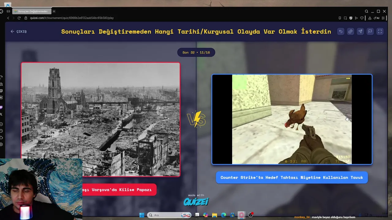
Task: Go forward with browser forward arrow
Action: [x=13, y=18]
